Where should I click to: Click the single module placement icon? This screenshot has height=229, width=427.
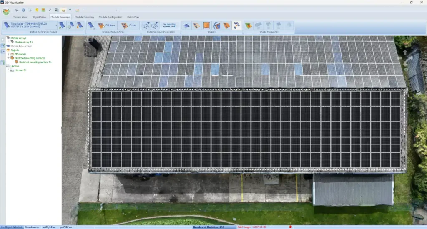[91, 25]
